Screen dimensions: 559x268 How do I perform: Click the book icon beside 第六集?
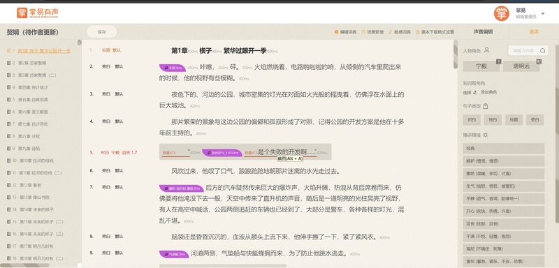click(9, 112)
